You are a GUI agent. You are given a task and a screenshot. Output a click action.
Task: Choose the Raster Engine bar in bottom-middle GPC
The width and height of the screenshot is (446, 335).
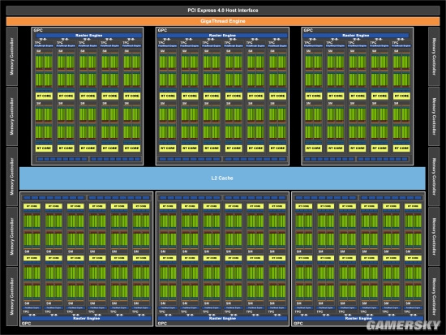(x=222, y=319)
